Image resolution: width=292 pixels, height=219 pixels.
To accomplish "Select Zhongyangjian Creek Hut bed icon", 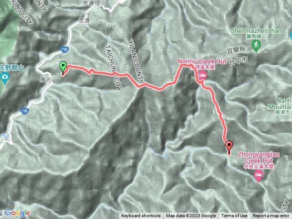I will click(x=258, y=176).
